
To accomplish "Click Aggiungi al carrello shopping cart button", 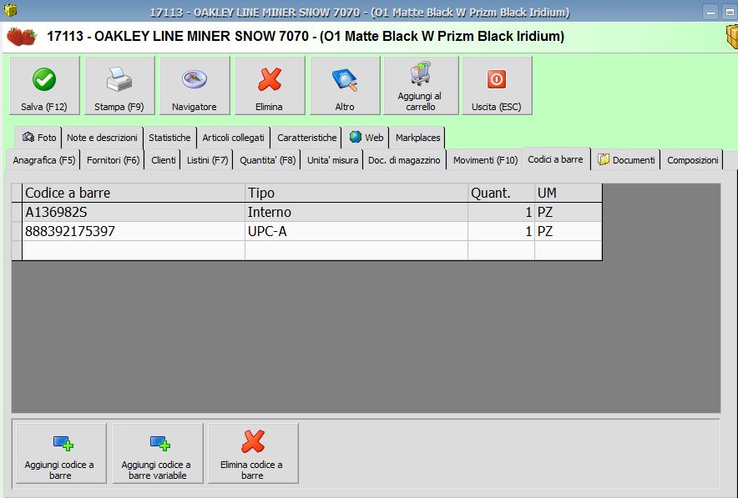I will click(x=420, y=86).
